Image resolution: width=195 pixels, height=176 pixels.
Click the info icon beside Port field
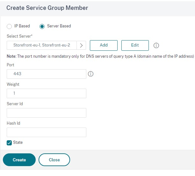coord(90,74)
